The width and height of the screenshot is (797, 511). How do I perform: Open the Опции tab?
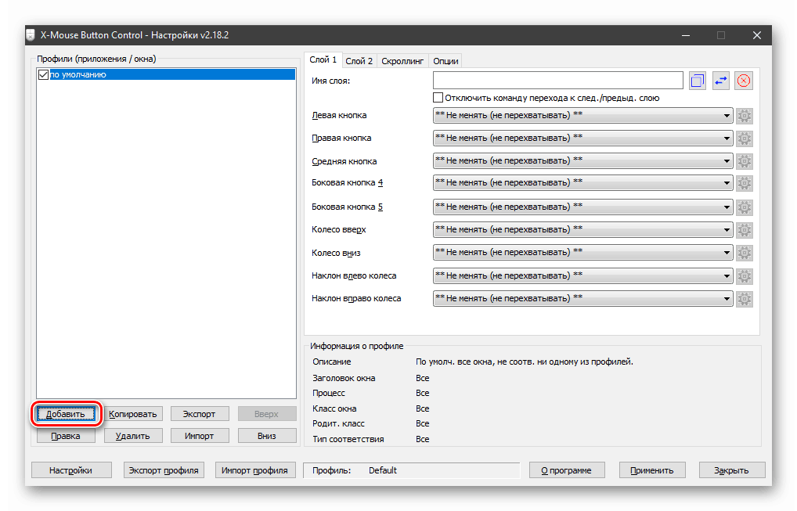pos(445,61)
